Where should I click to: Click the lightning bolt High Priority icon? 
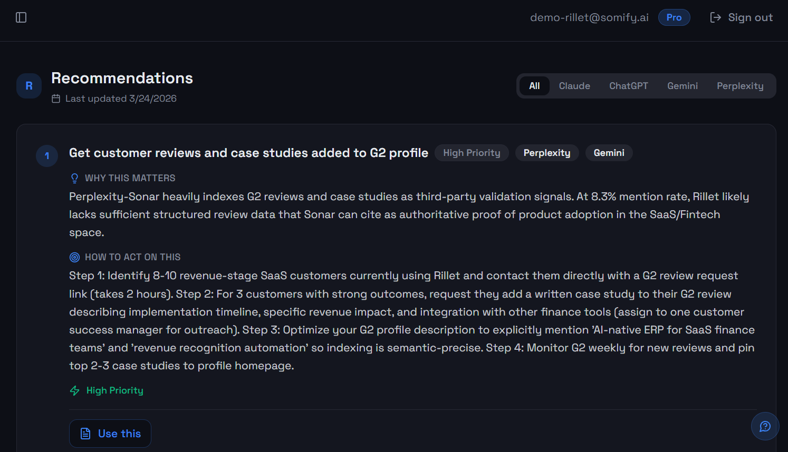(75, 390)
